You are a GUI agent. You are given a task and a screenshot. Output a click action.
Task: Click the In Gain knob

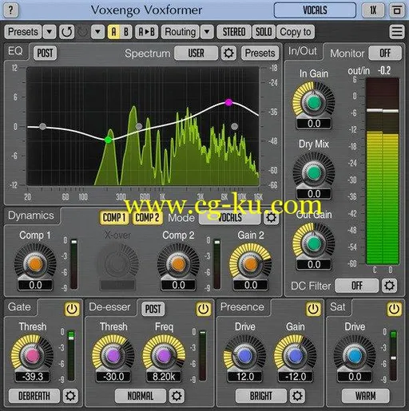click(314, 102)
